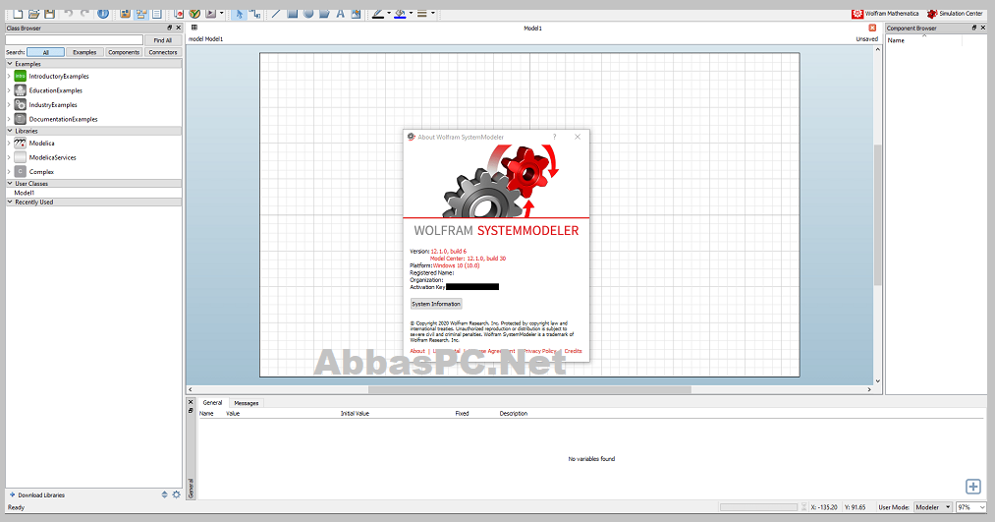This screenshot has width=995, height=522.
Task: Switch to the Diagram view
Action: (140, 14)
